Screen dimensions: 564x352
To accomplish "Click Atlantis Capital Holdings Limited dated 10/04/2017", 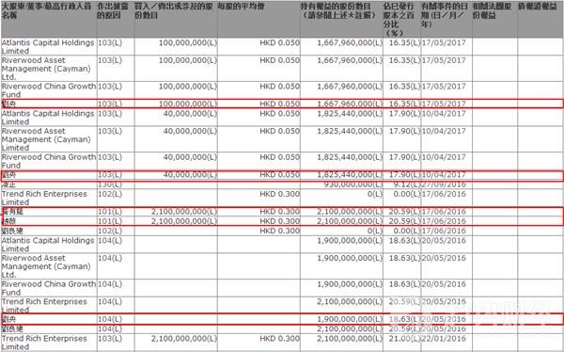I will (x=48, y=118).
